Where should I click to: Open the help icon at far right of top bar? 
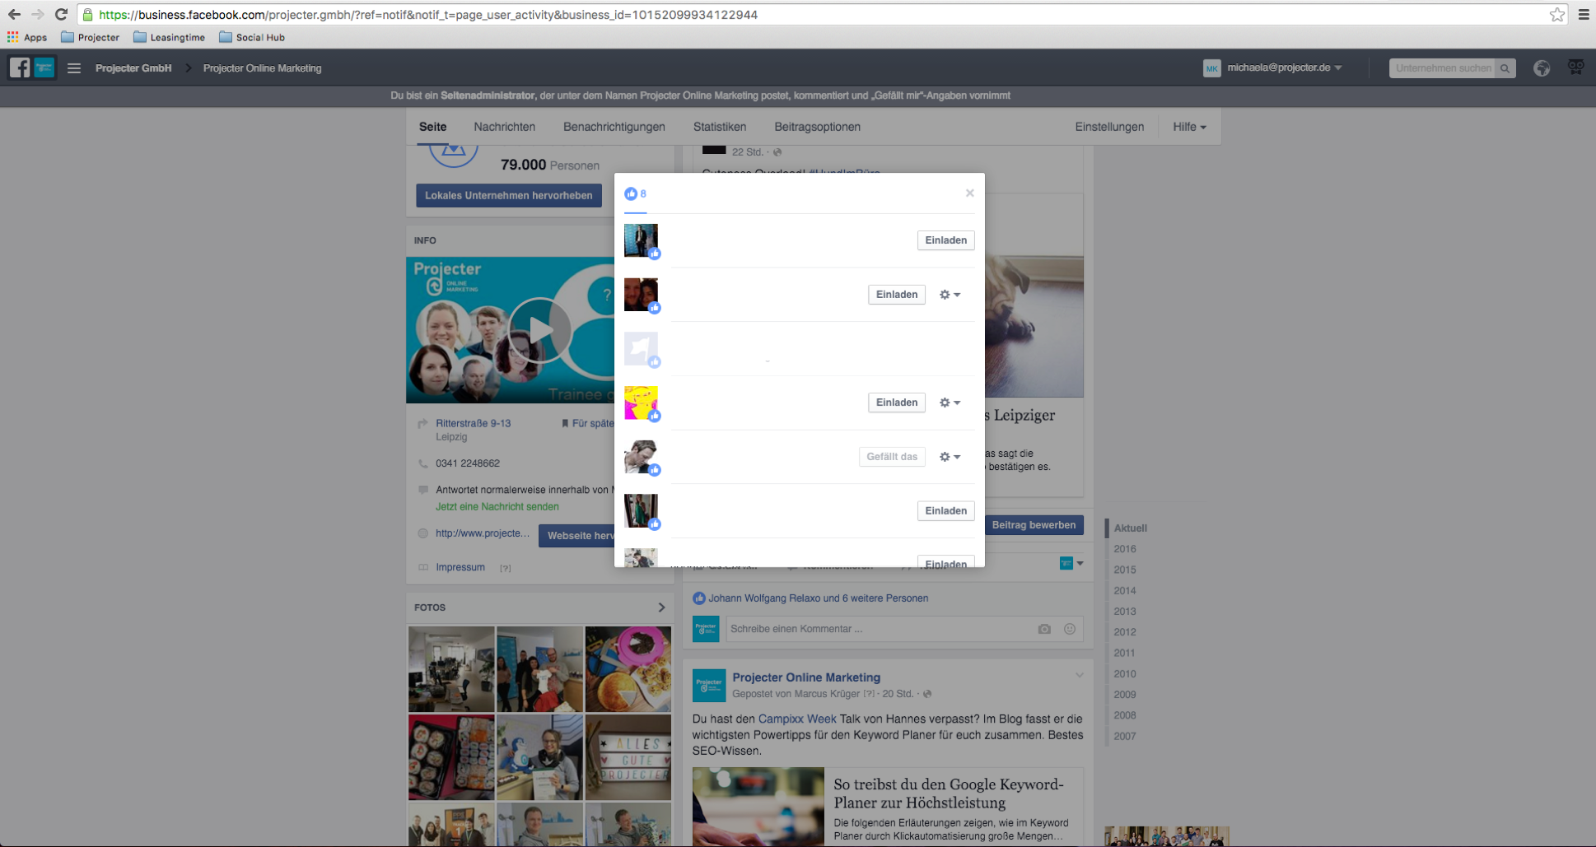click(1575, 67)
